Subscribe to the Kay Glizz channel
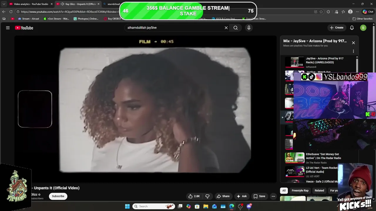Screen dimensions: 376x211 click(x=58, y=196)
